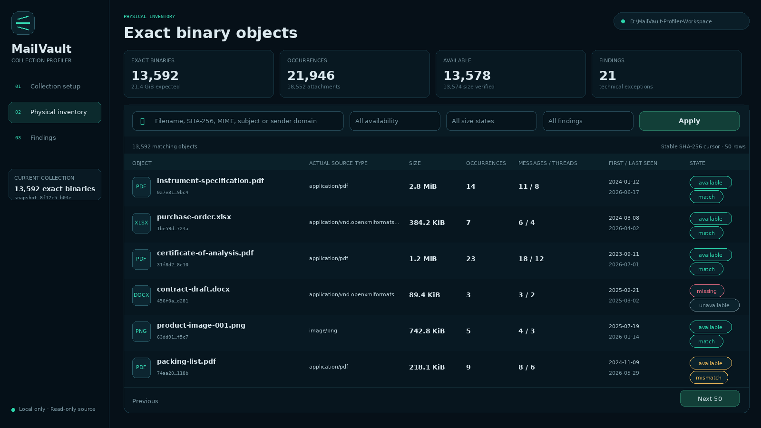Focus the filename and SHA-256 search field
This screenshot has height=428, width=761.
(x=238, y=121)
